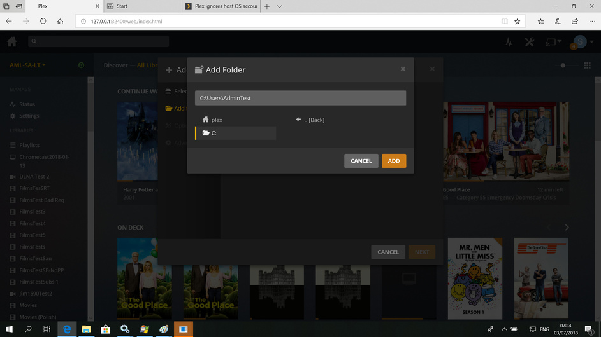Cancel the Add Library wizard
Image resolution: width=601 pixels, height=337 pixels.
(x=388, y=252)
